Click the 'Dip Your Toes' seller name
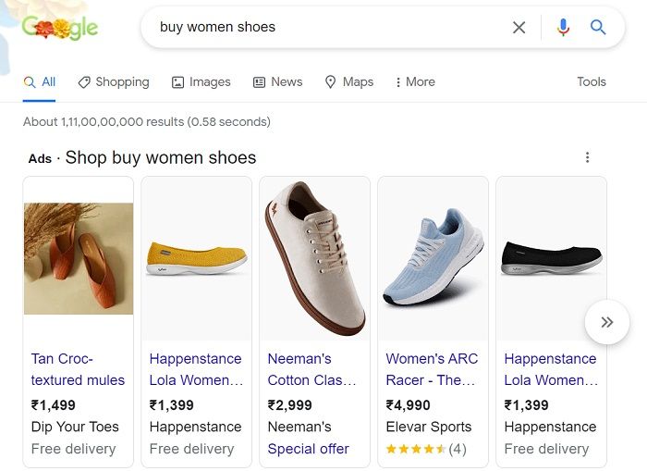This screenshot has width=647, height=471. tap(75, 427)
